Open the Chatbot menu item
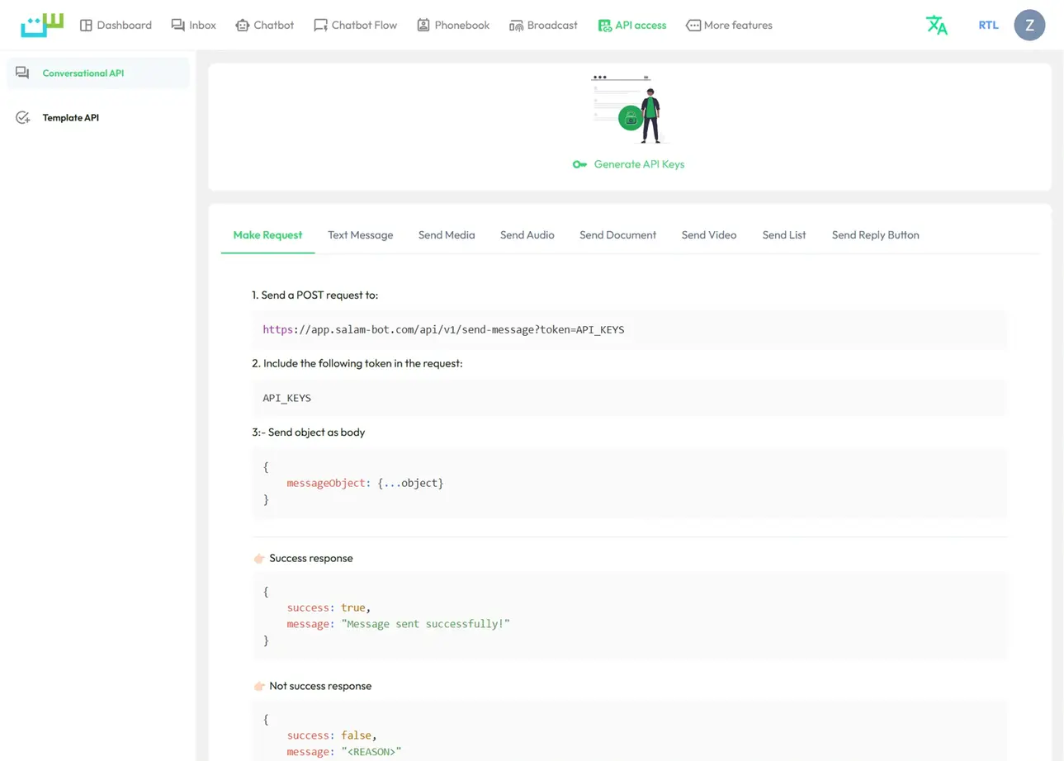This screenshot has height=761, width=1064. pos(264,26)
